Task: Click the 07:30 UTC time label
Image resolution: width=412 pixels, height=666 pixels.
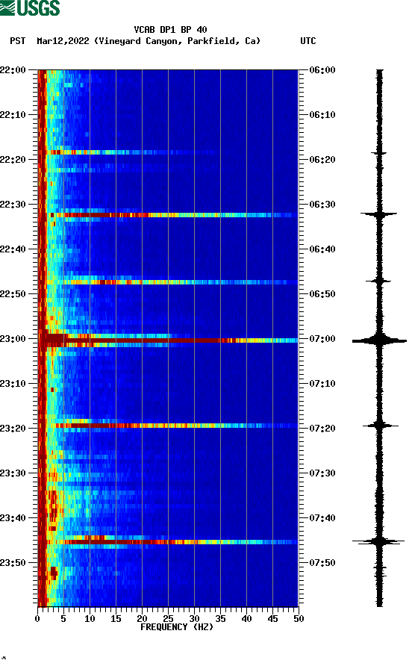Action: click(322, 473)
